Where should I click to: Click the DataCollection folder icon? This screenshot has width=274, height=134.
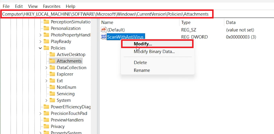coord(52,68)
